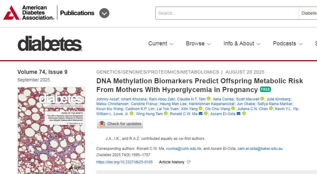The height and width of the screenshot is (174, 317).
Task: Click the Article history clock icon
Action: pos(189,162)
